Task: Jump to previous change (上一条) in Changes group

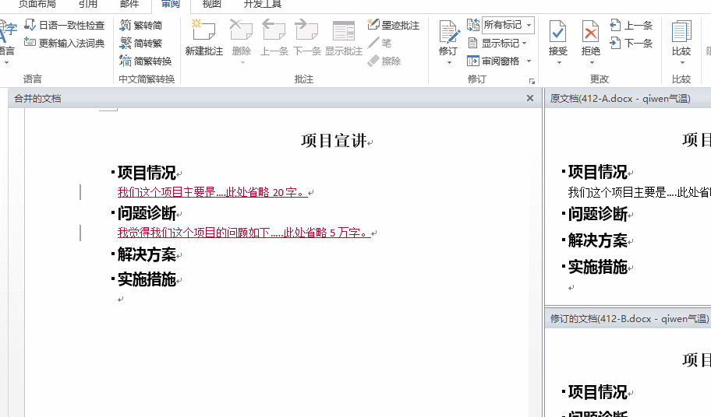Action: pos(631,26)
